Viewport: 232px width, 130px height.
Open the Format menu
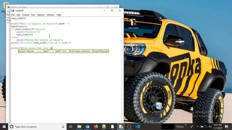pos(26,15)
